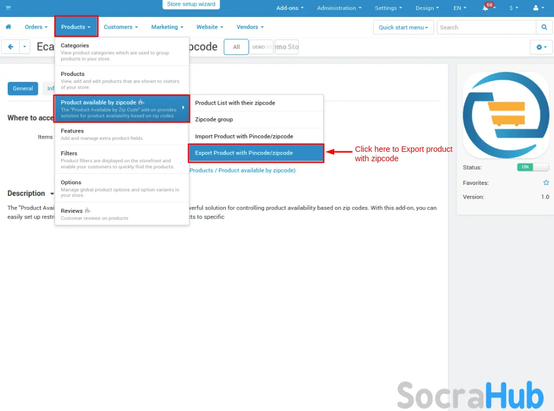Select Features menu entry
The width and height of the screenshot is (554, 411).
[x=122, y=134]
